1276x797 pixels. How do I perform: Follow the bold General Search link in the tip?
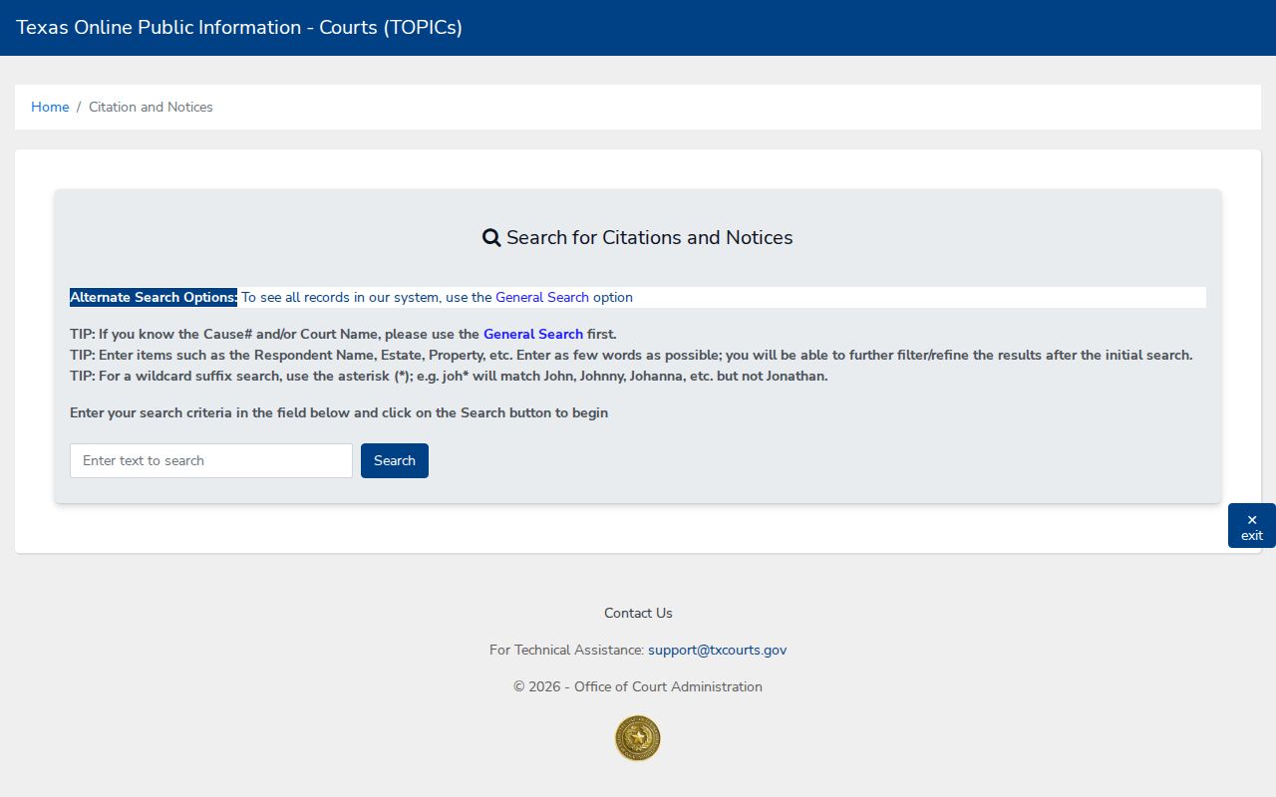pyautogui.click(x=533, y=334)
